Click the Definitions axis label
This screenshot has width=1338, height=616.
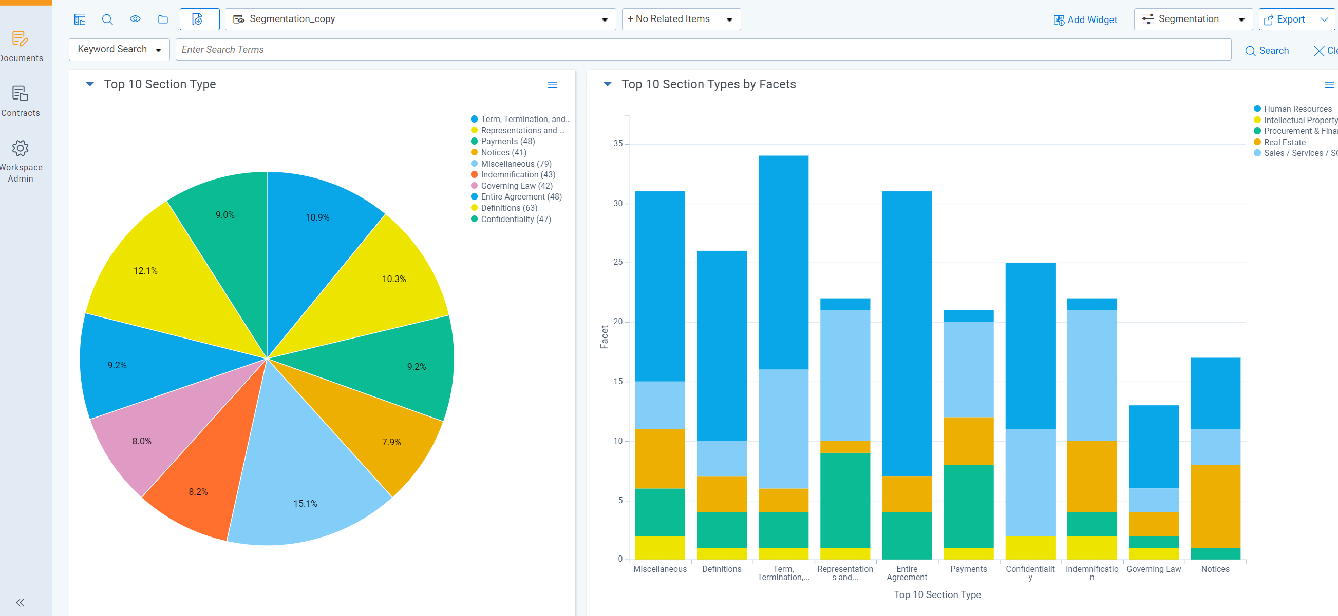(722, 569)
